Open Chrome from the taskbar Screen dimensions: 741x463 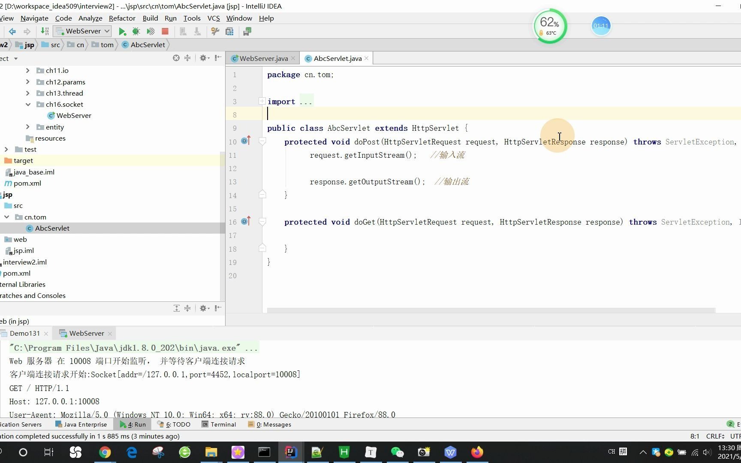(x=105, y=452)
